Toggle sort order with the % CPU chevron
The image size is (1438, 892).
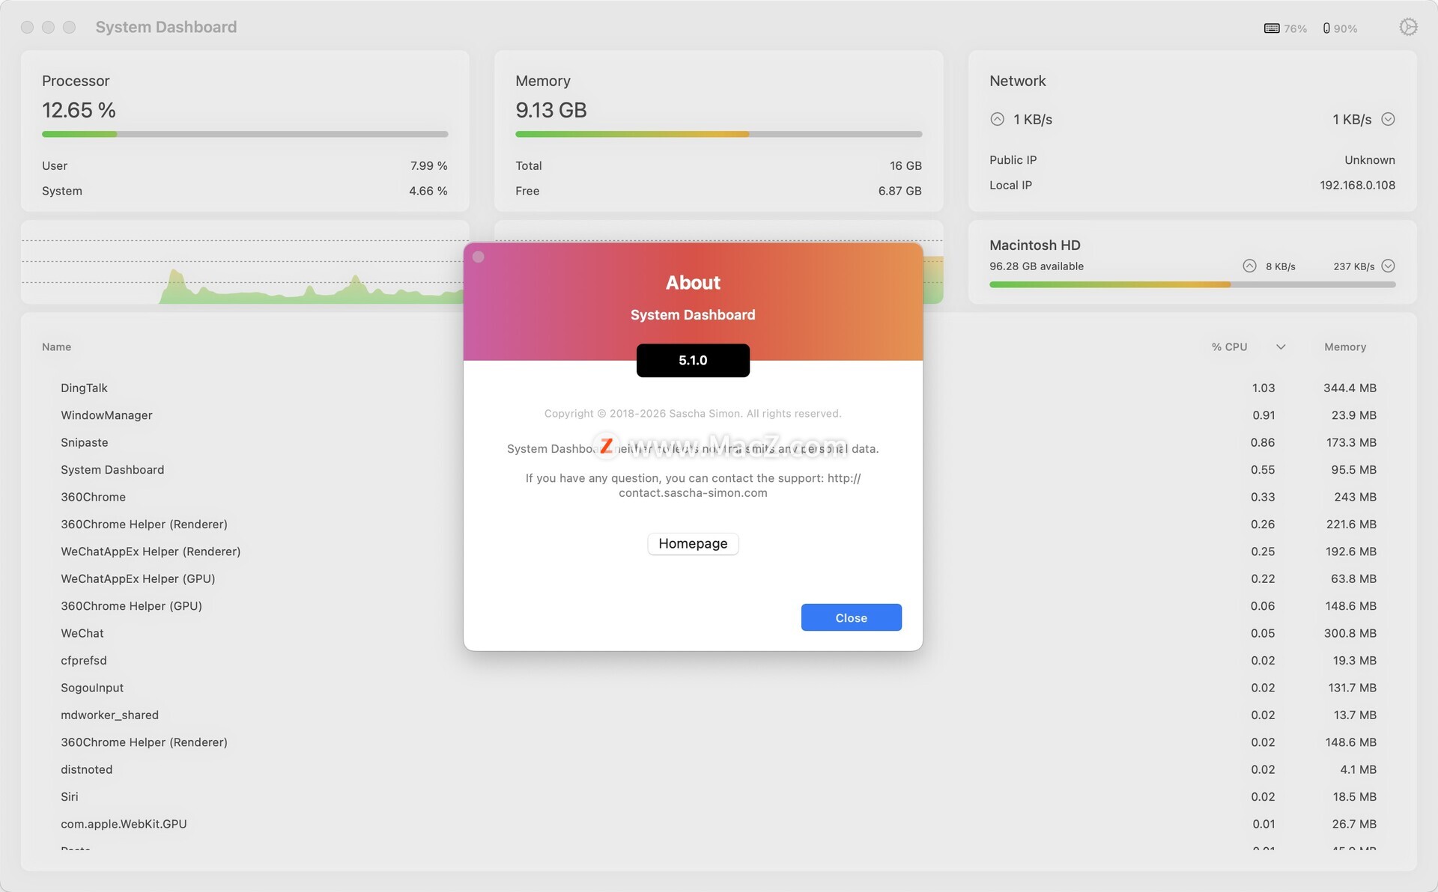1281,346
